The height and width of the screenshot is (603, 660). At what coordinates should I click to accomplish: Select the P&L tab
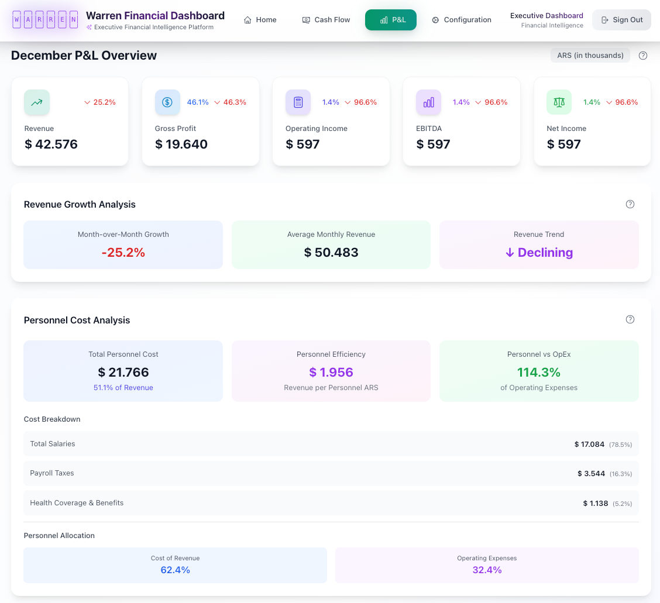(391, 20)
